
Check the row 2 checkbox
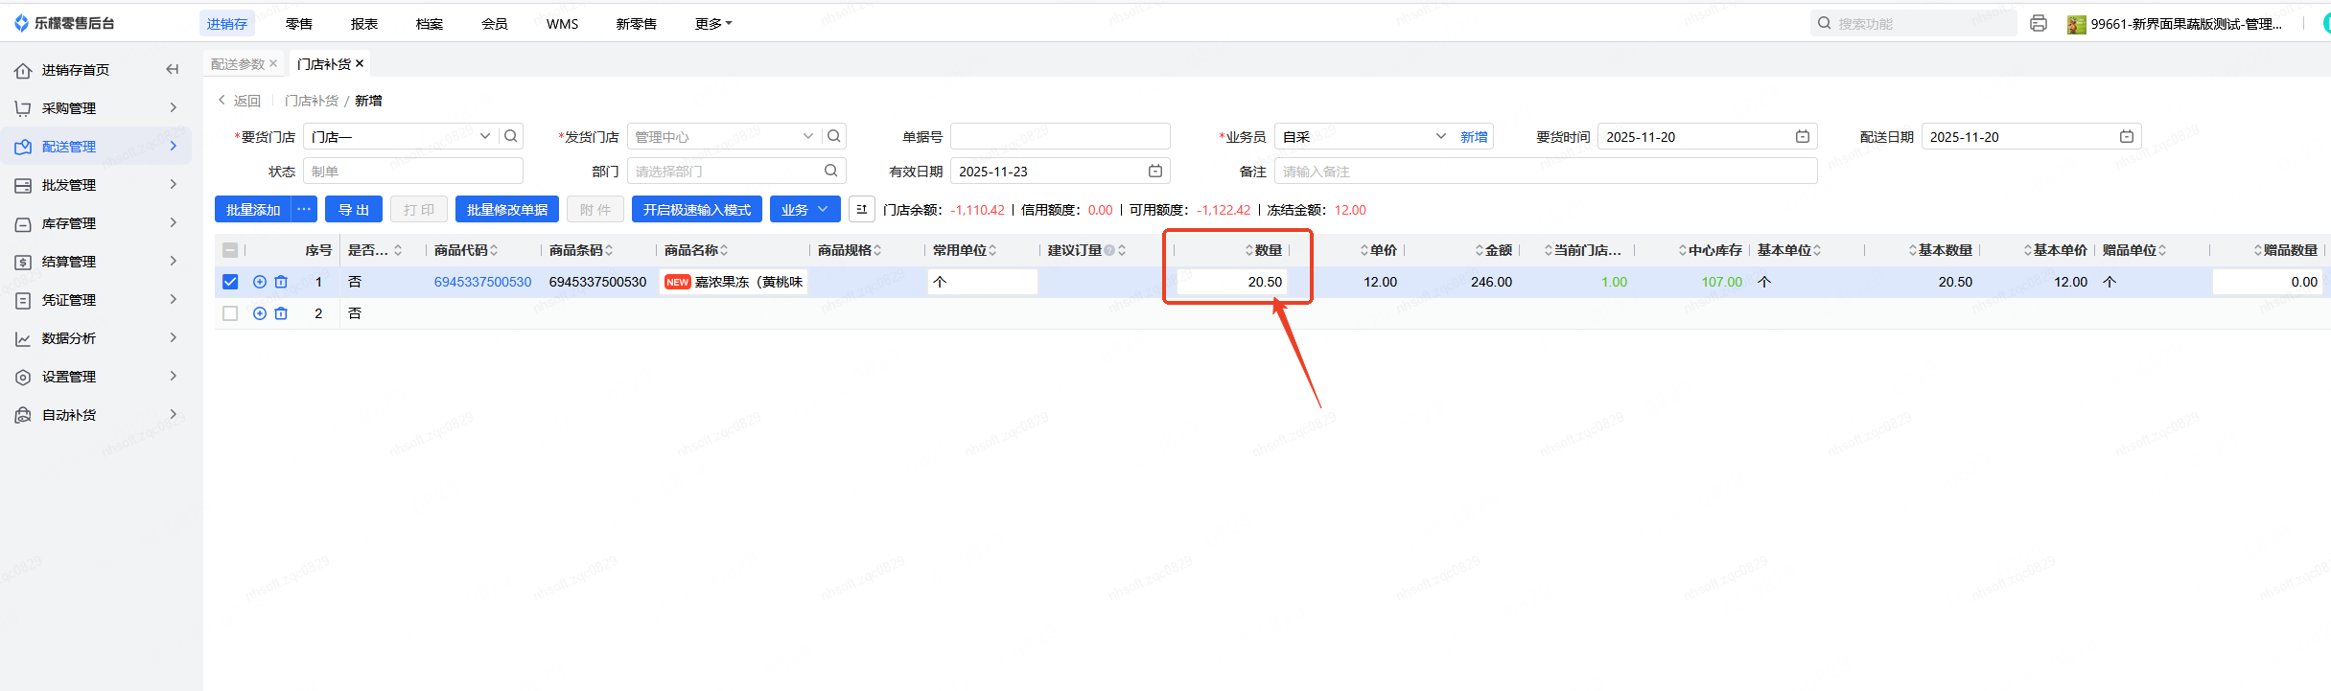point(230,313)
